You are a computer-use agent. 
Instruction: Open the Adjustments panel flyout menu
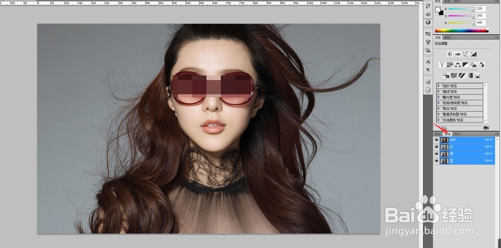click(x=496, y=37)
